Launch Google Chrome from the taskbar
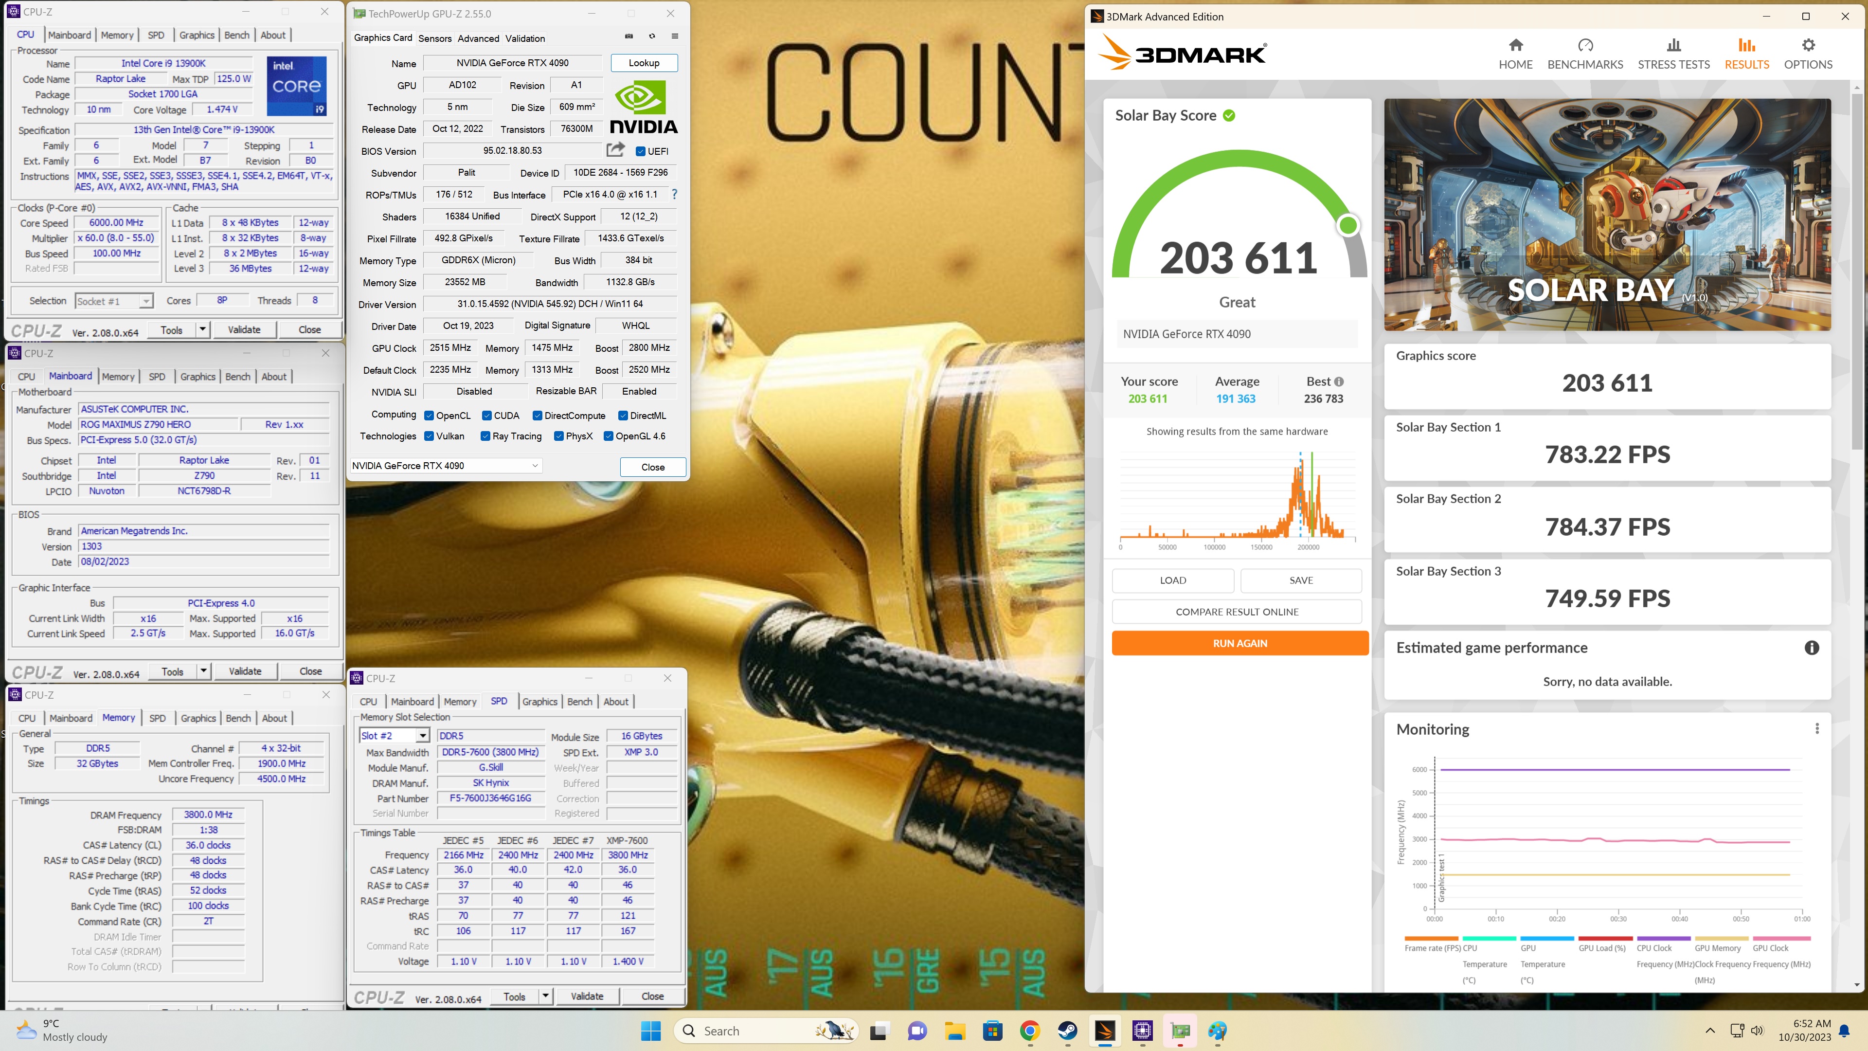Screen dimensions: 1868x1051 click(x=1030, y=1031)
